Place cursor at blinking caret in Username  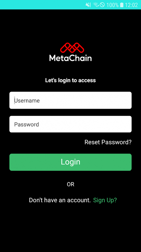[x=14, y=100]
